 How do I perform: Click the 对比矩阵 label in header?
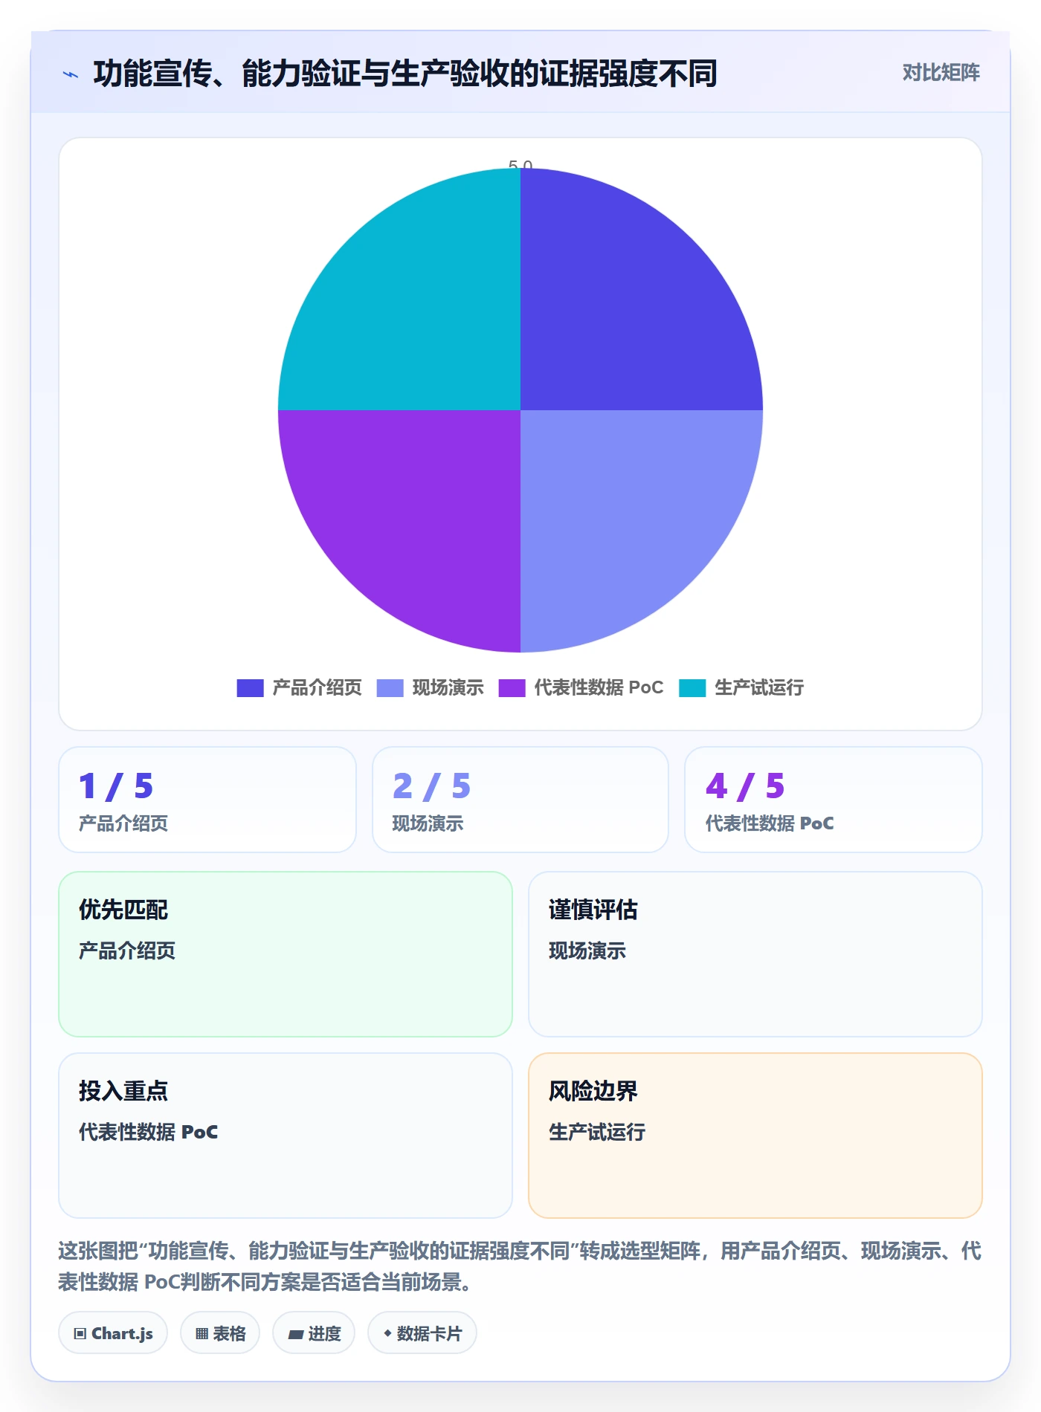(x=941, y=73)
